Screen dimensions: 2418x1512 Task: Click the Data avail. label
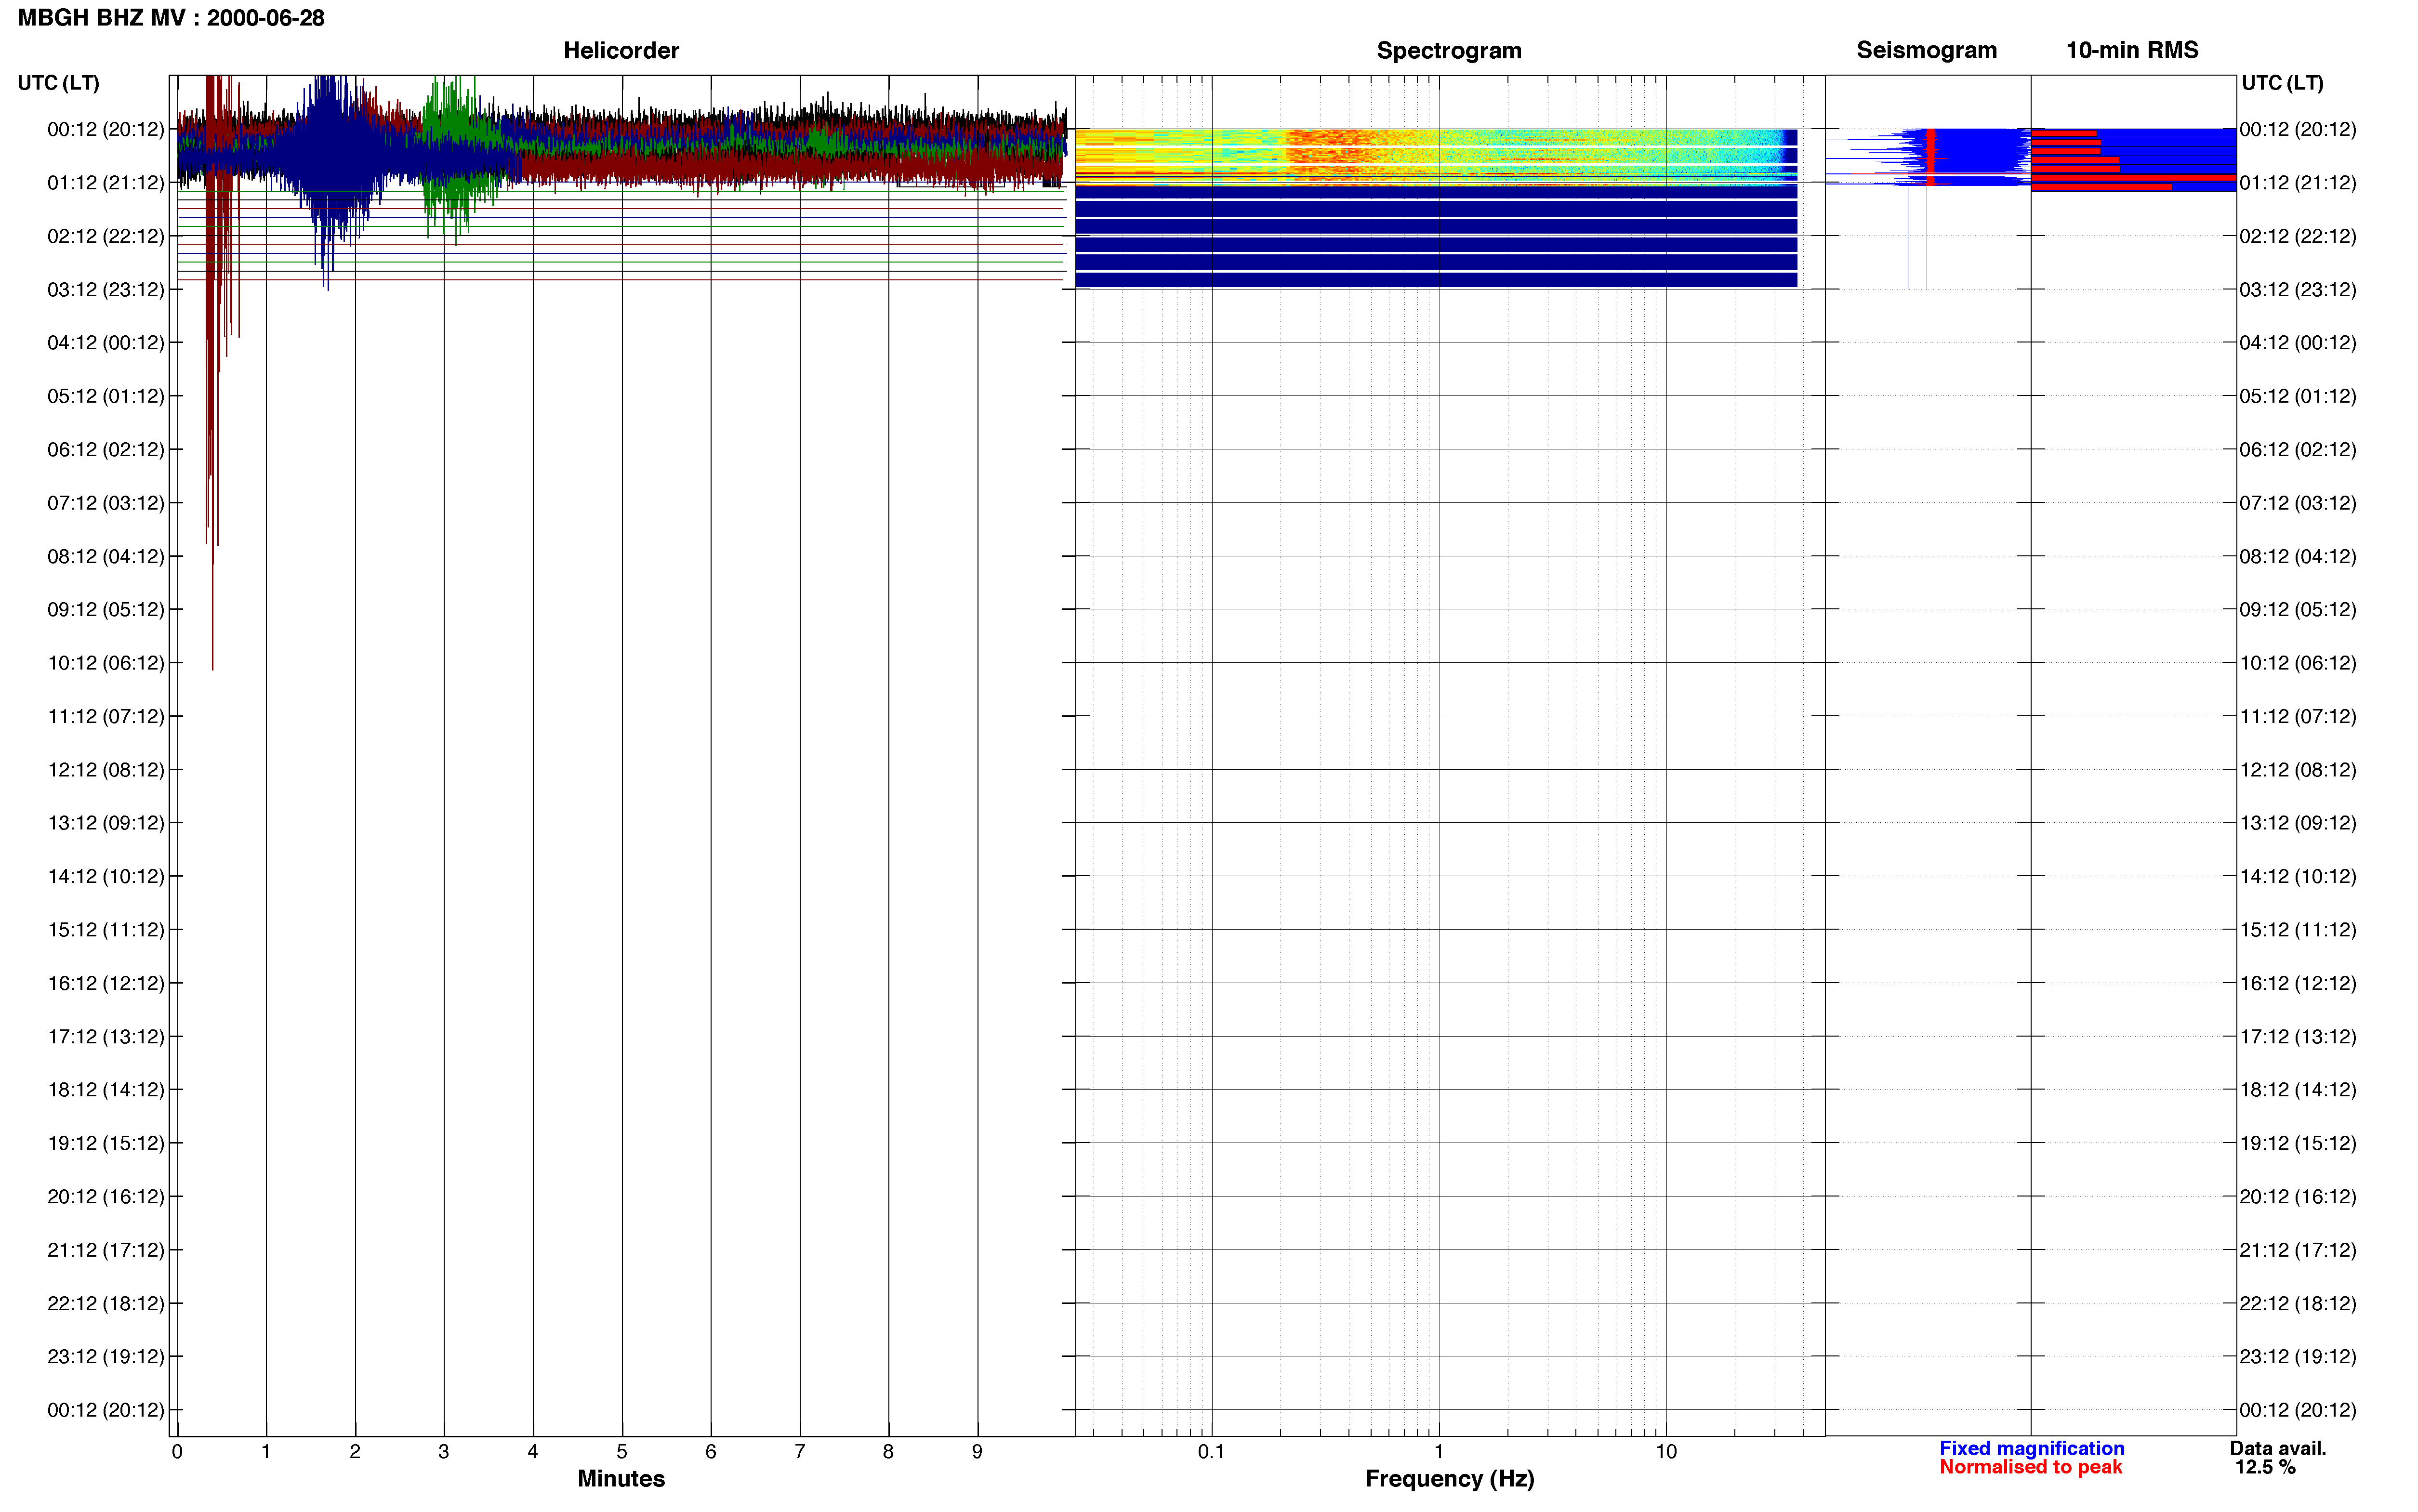click(2278, 1448)
